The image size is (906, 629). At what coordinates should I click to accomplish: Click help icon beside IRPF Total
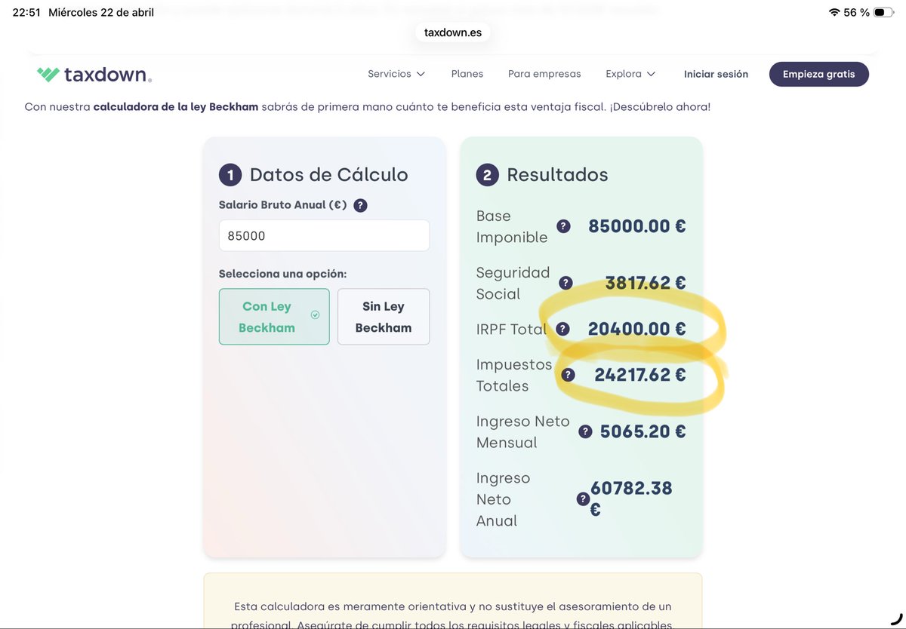562,329
